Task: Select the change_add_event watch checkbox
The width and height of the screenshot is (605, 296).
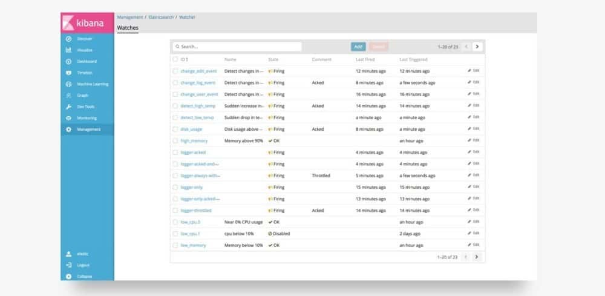Action: [x=175, y=71]
